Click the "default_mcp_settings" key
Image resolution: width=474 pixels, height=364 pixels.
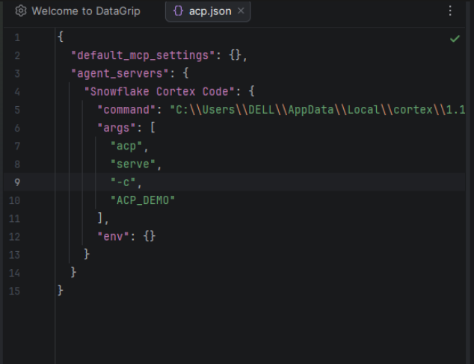143,55
